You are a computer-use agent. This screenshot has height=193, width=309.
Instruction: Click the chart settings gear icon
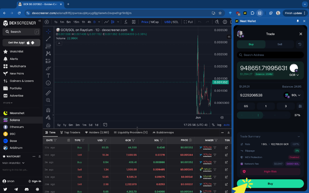pos(216,22)
